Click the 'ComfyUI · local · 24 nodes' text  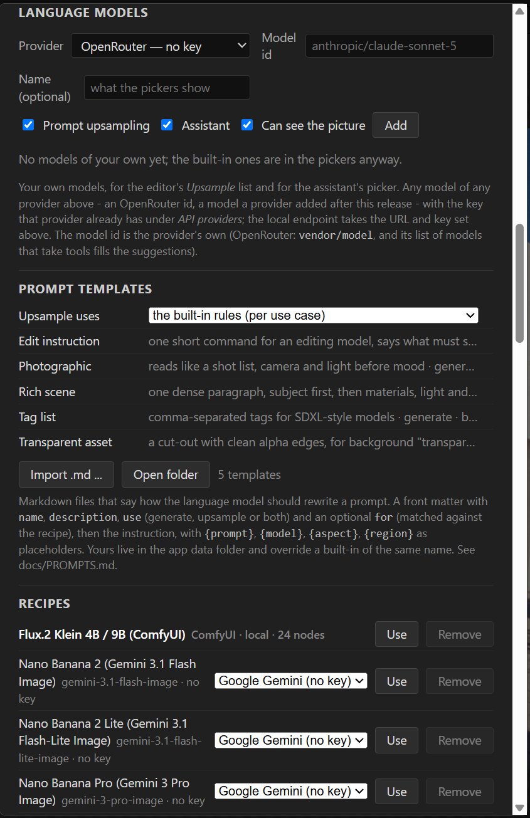(258, 635)
